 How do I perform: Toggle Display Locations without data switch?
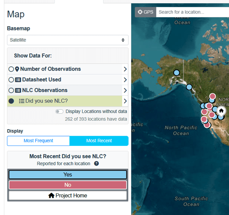pos(59,112)
